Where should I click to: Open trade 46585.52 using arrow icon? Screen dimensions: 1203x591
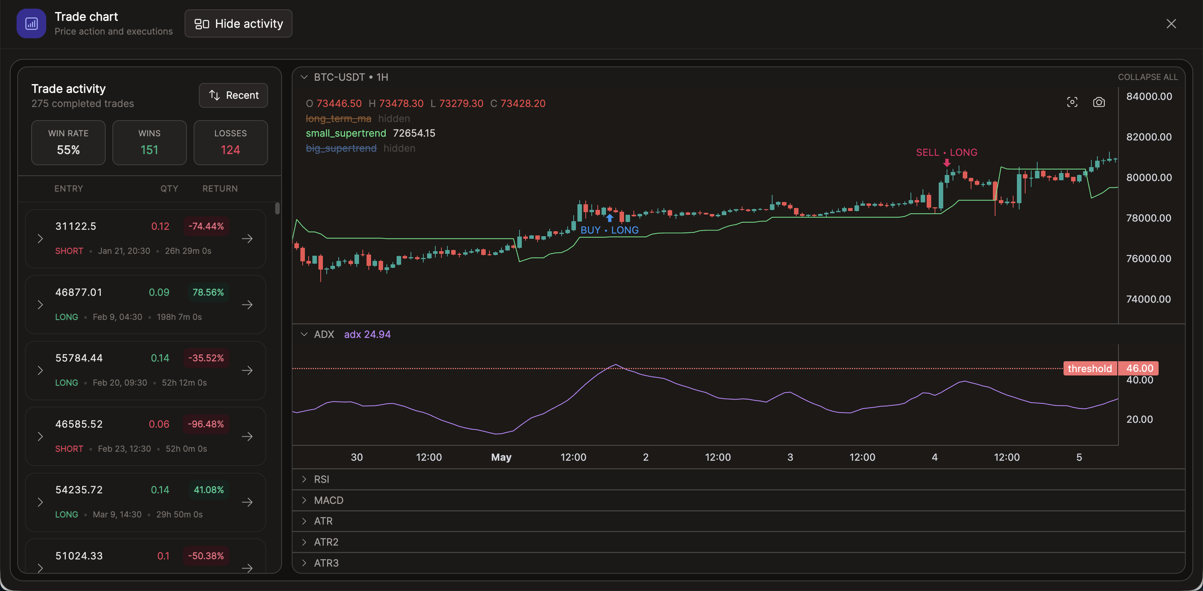(247, 436)
